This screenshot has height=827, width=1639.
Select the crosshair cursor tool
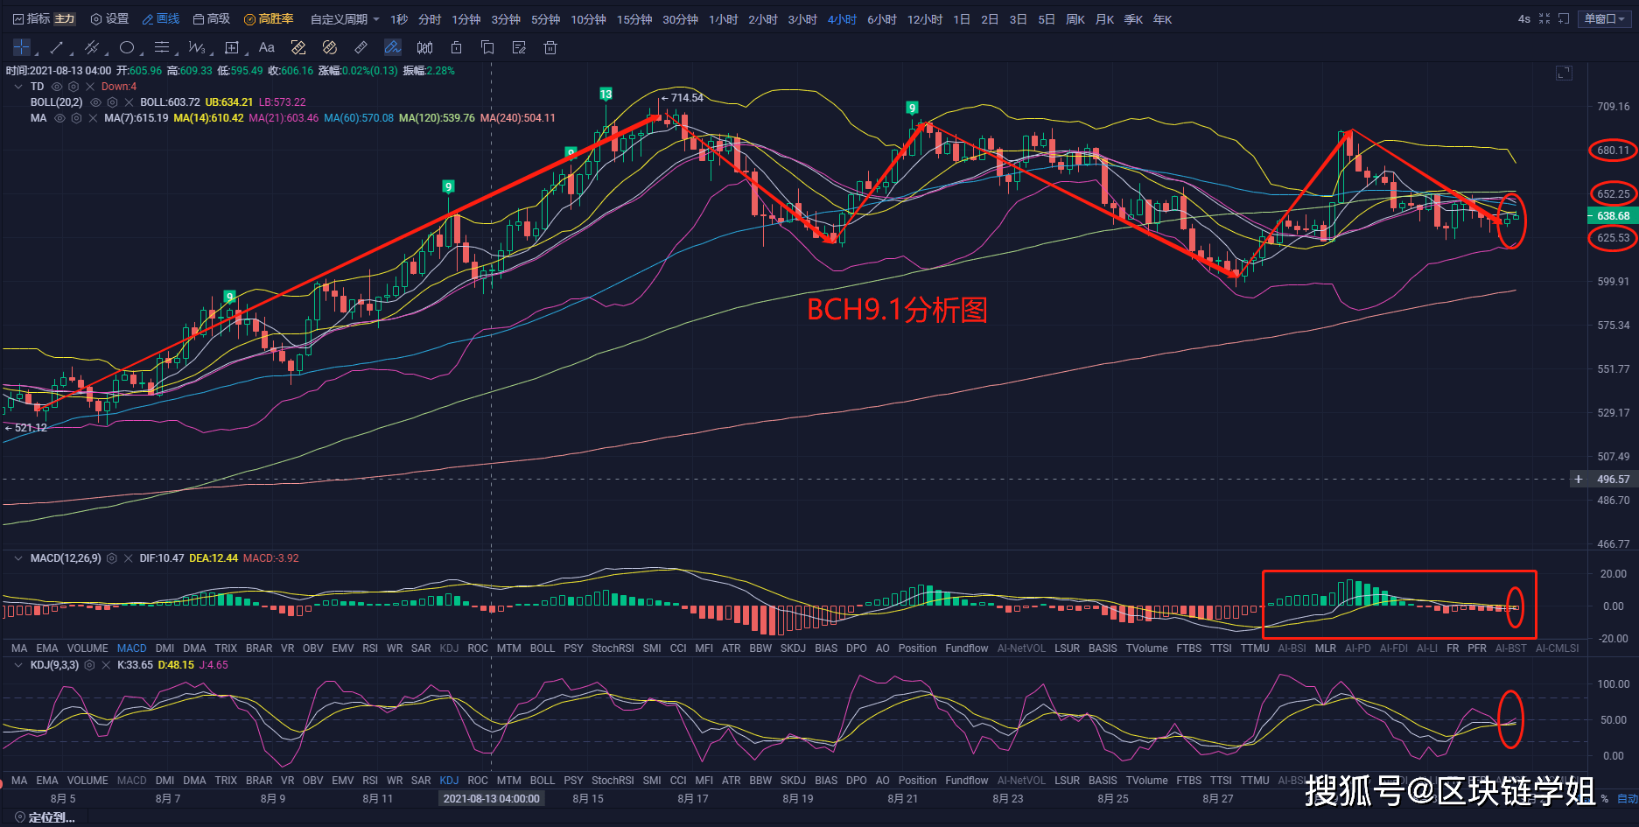(x=22, y=47)
